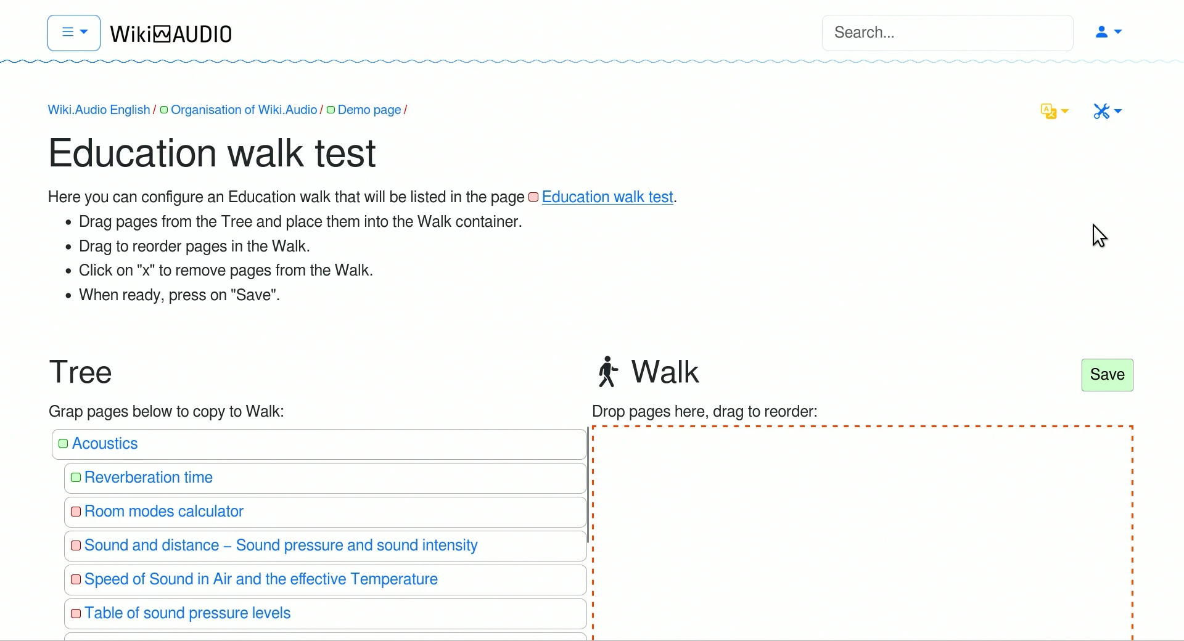Open the Education walk test link
Viewport: 1184px width, 641px height.
coord(608,197)
